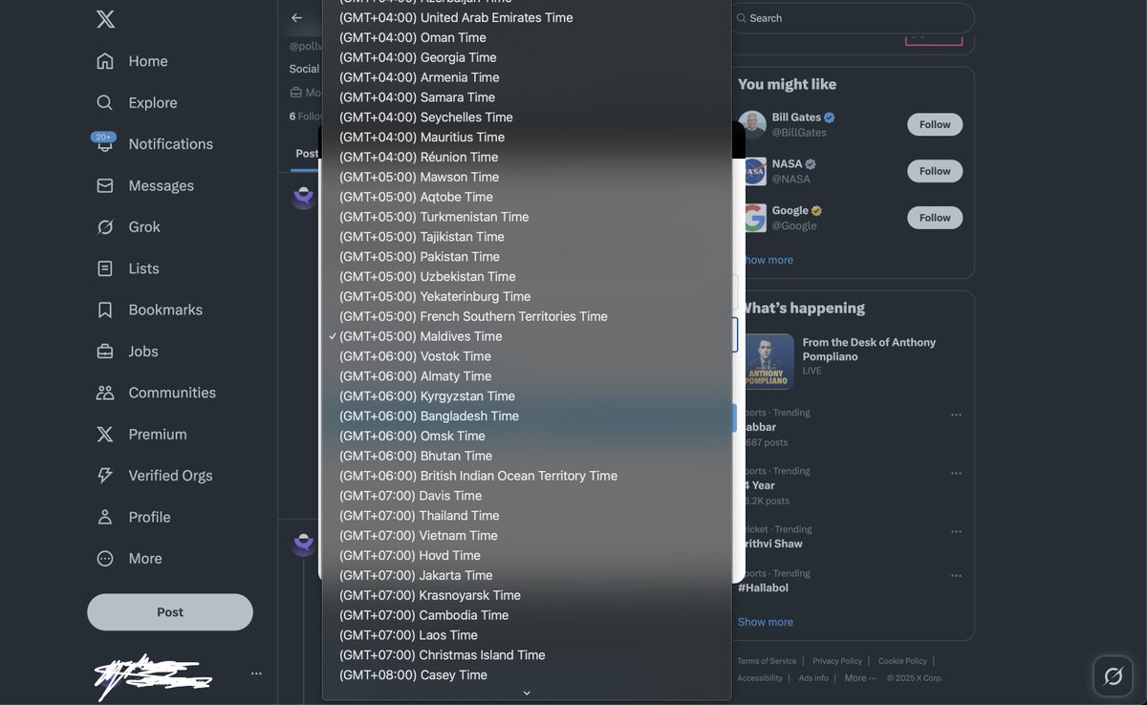Image resolution: width=1147 pixels, height=705 pixels.
Task: Select Yekaterinburg Time option
Action: pos(527,296)
